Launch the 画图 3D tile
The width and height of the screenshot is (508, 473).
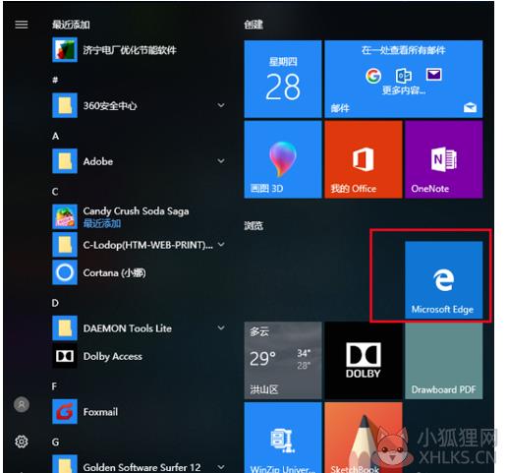[283, 159]
